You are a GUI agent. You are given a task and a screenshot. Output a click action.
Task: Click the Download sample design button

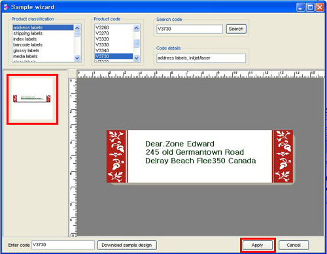pyautogui.click(x=127, y=245)
